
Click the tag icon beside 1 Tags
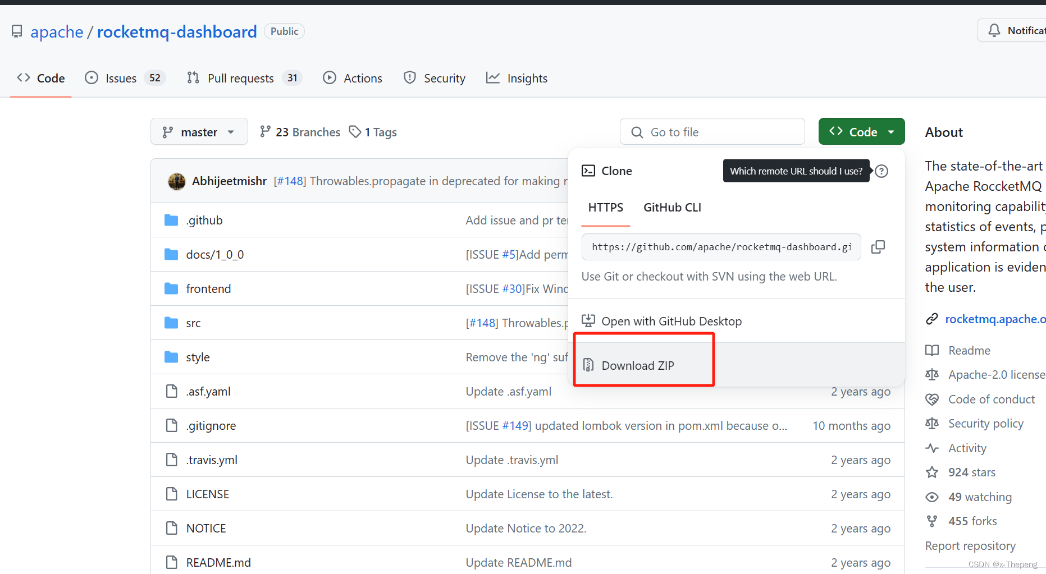[x=355, y=131]
